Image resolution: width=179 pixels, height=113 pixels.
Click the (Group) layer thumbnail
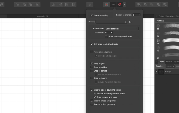click(x=161, y=72)
